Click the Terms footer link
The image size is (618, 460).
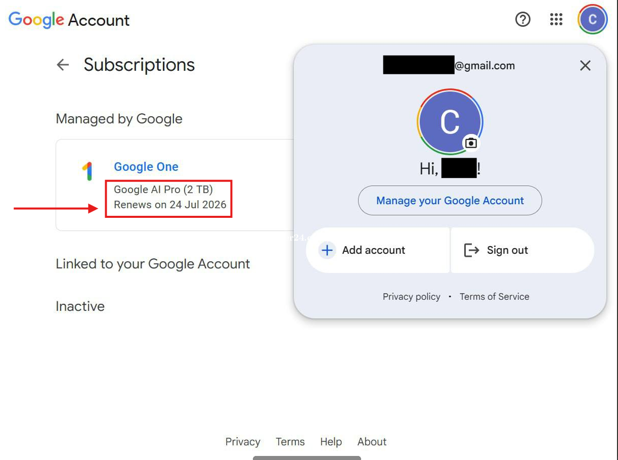click(x=290, y=442)
